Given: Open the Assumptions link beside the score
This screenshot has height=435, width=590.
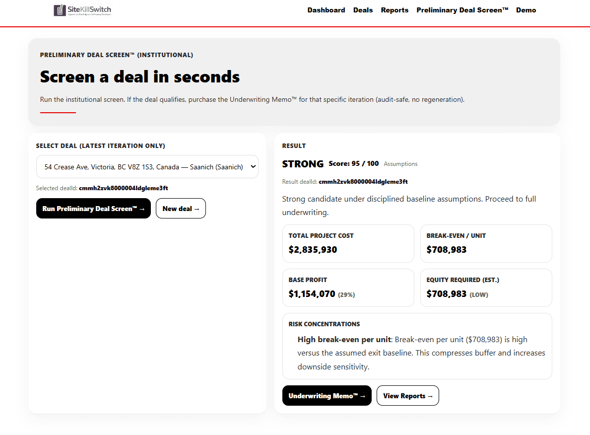Looking at the screenshot, I should [400, 164].
